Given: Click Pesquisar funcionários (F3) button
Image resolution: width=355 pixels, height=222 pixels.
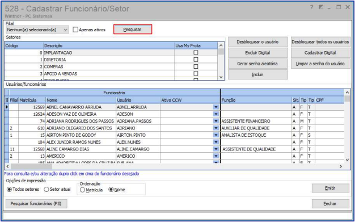Looking at the screenshot, I should (x=36, y=204).
